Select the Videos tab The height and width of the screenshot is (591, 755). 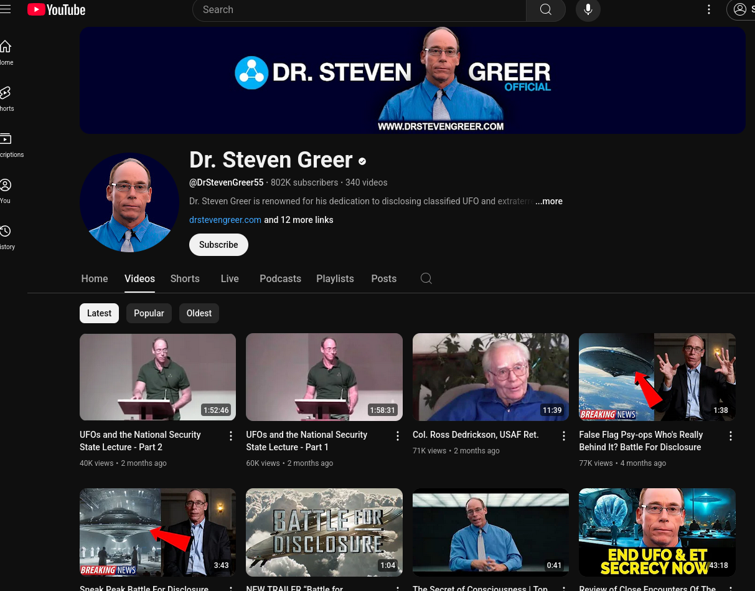coord(139,278)
